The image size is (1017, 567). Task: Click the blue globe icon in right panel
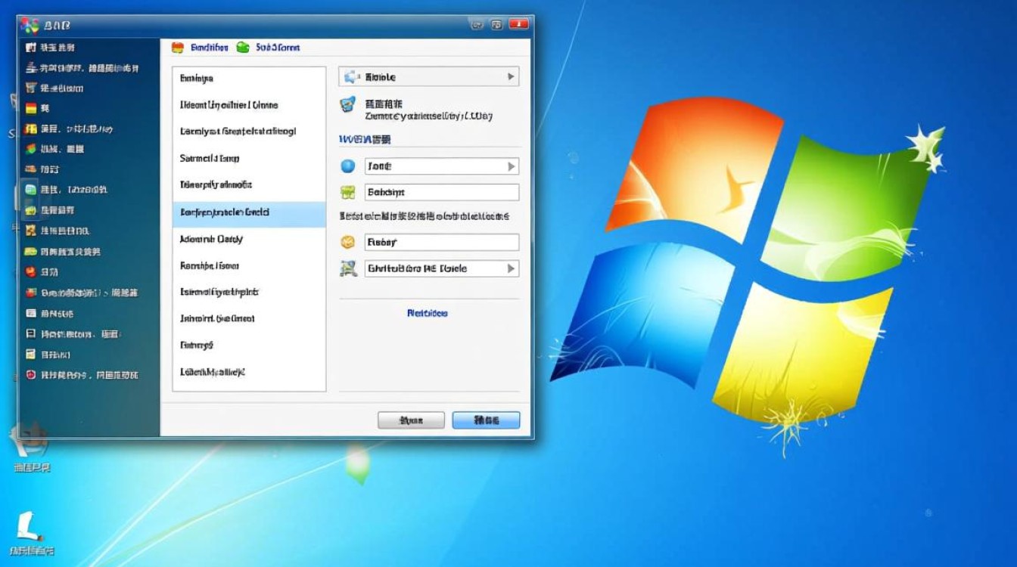pyautogui.click(x=348, y=166)
